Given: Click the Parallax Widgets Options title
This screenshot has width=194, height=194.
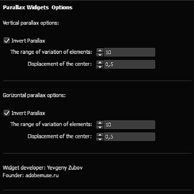Looking at the screenshot, I should point(38,7).
